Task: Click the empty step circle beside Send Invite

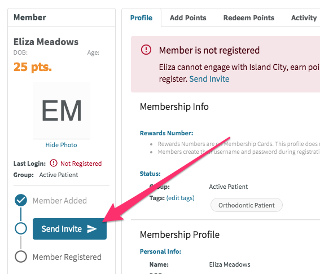Action: [x=21, y=228]
